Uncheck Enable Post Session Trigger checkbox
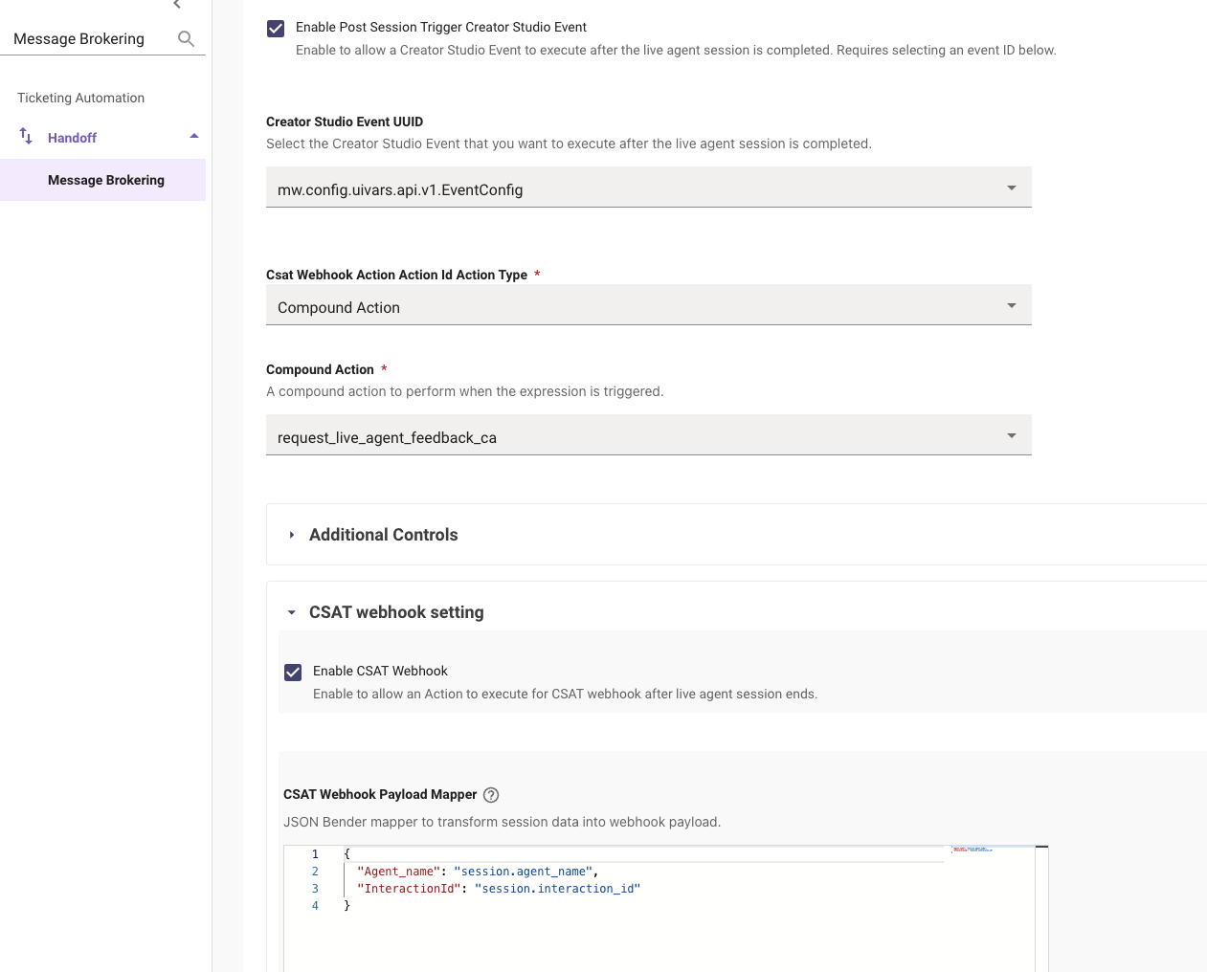Screen dimensions: 1207x972 (276, 29)
